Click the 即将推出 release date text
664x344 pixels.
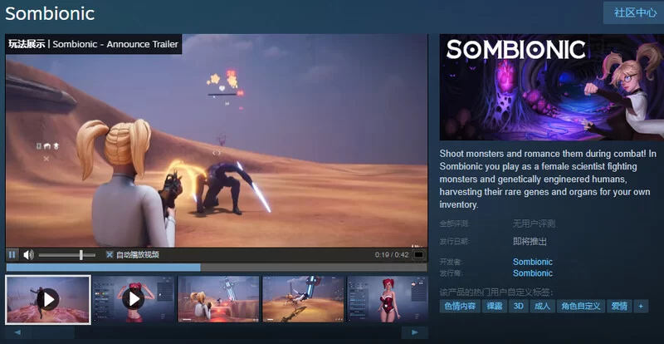click(x=530, y=241)
